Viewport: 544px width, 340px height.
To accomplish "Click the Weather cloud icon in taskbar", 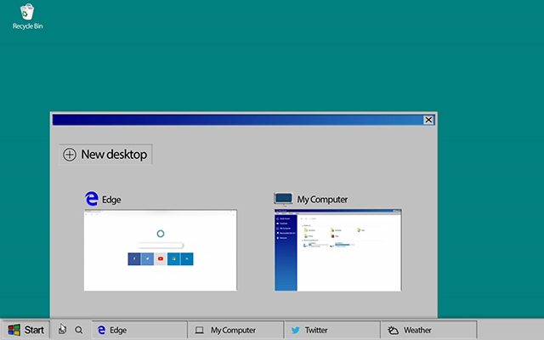I will [x=393, y=330].
